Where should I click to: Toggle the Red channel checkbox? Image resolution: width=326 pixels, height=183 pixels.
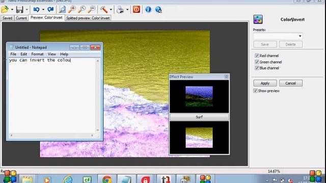pyautogui.click(x=257, y=55)
